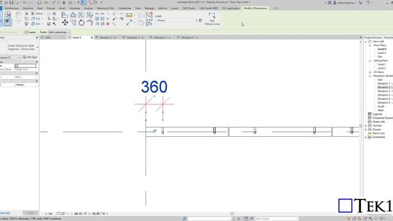
Task: Click the Apply button in Properties
Action: [30, 213]
